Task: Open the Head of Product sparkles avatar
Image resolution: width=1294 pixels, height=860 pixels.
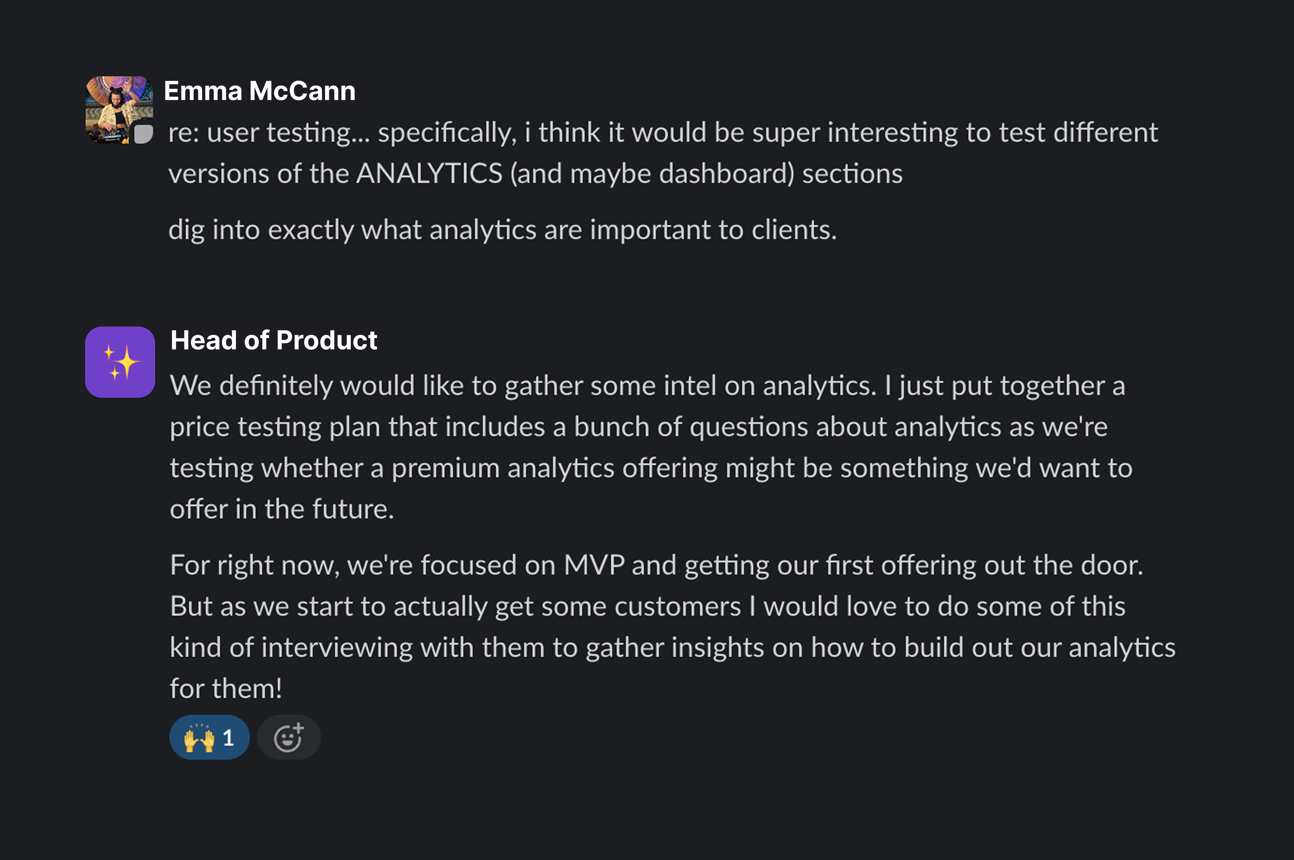Action: [120, 362]
